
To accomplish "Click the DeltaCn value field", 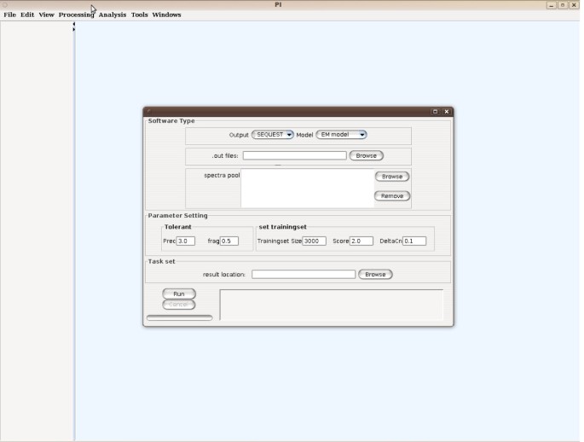I will pos(414,241).
